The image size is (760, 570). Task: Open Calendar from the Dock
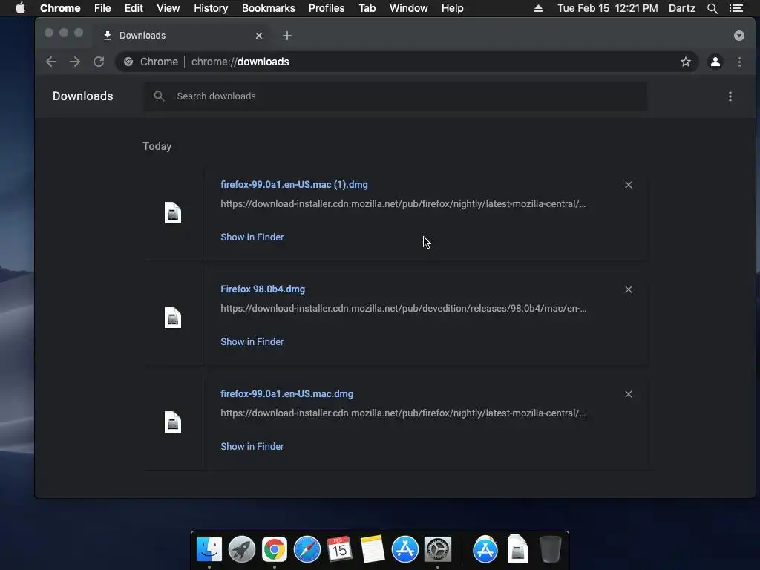339,549
